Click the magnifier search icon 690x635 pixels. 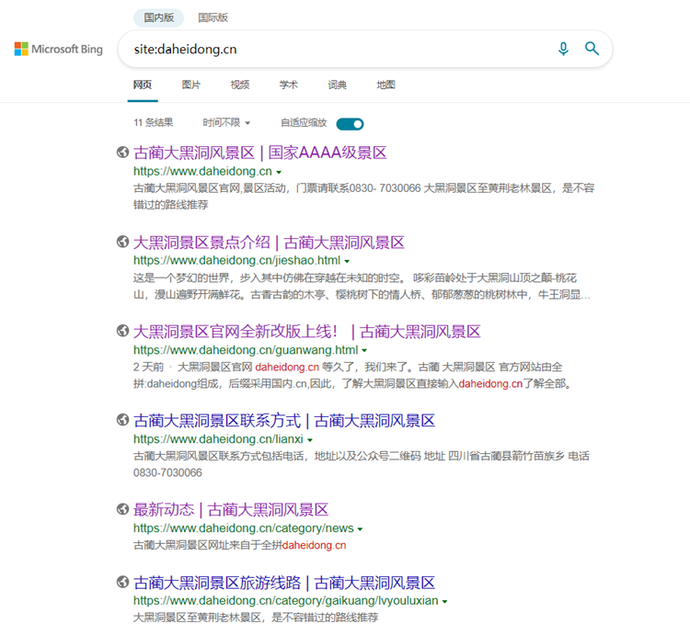tap(592, 49)
